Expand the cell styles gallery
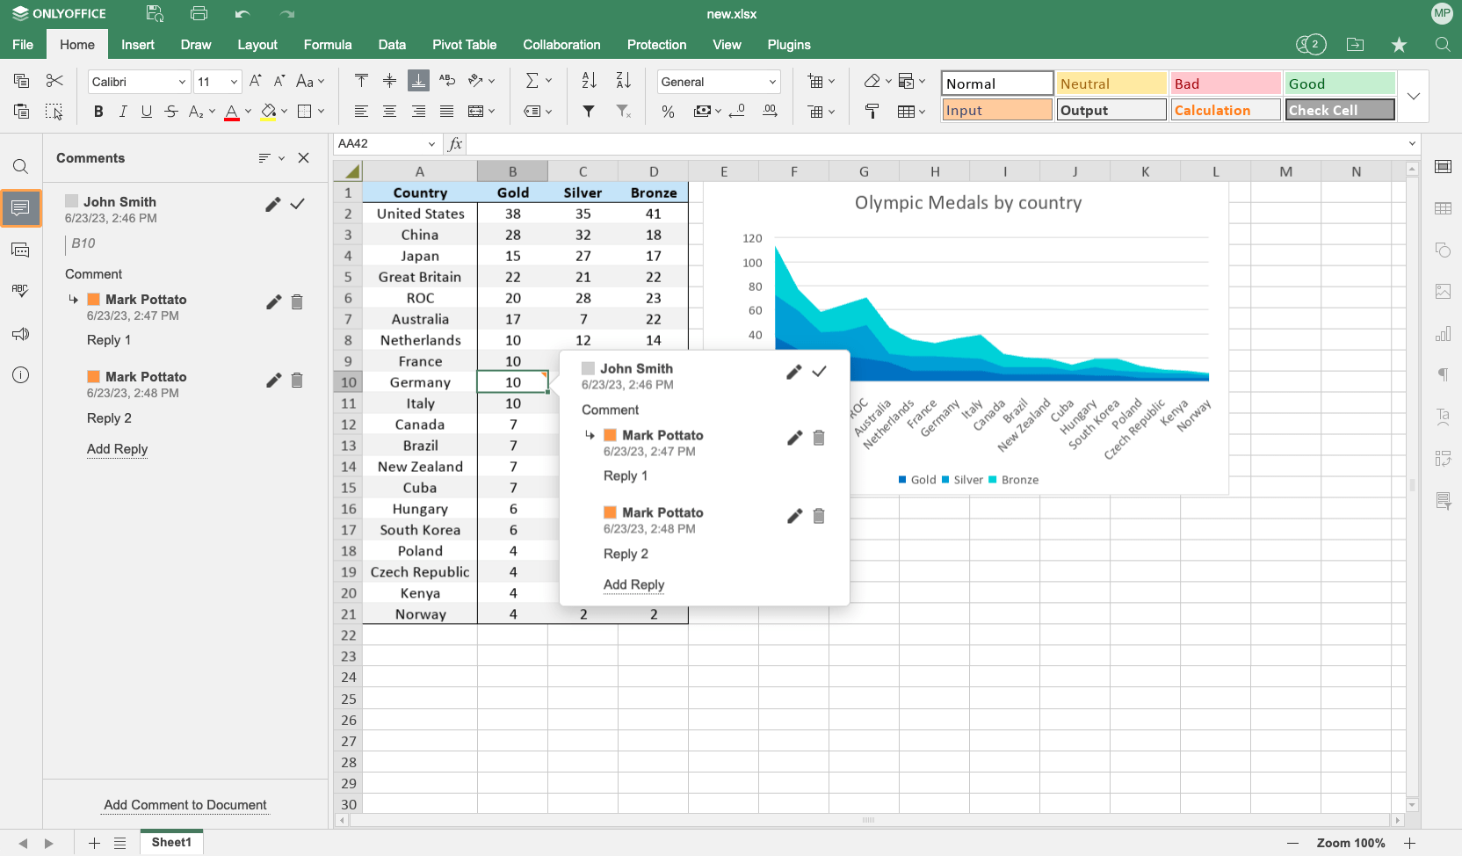The width and height of the screenshot is (1462, 856). click(1414, 96)
